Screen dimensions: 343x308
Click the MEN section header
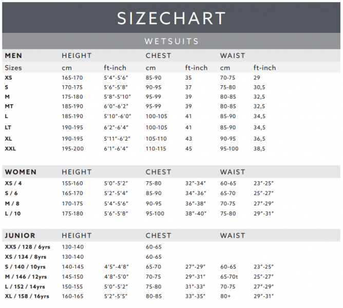13,55
